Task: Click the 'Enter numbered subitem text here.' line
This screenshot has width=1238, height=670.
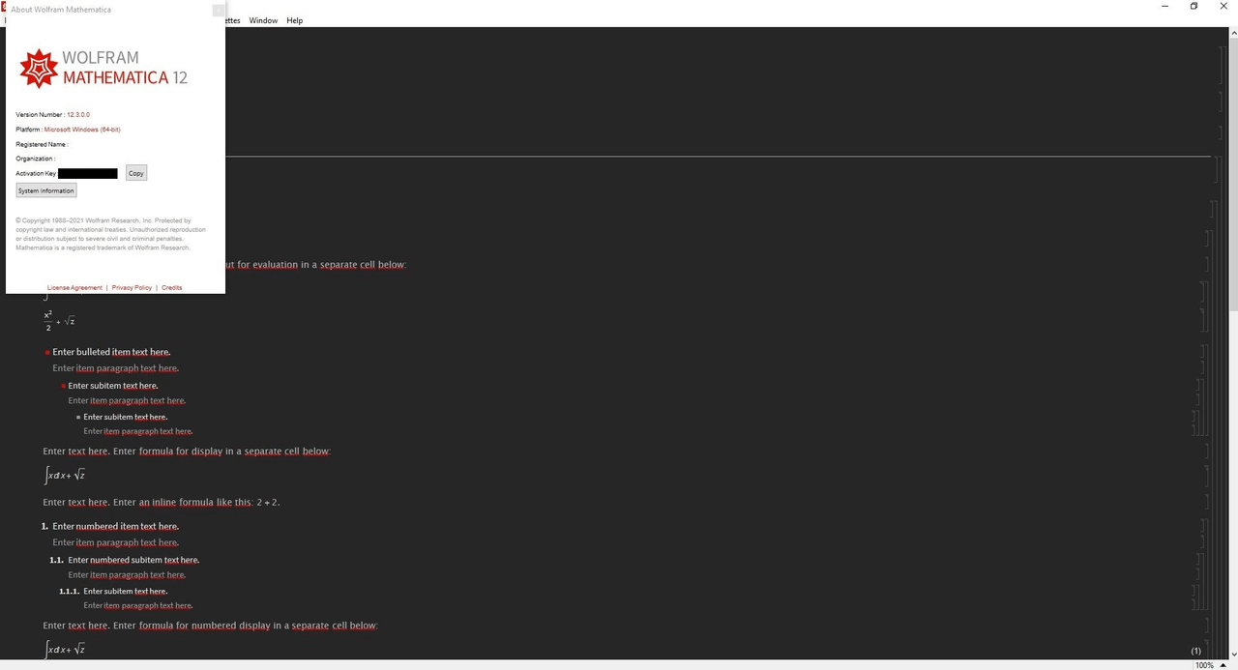Action: tap(133, 560)
